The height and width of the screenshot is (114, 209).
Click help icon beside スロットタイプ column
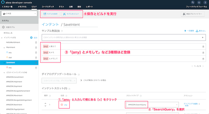(x=140, y=96)
